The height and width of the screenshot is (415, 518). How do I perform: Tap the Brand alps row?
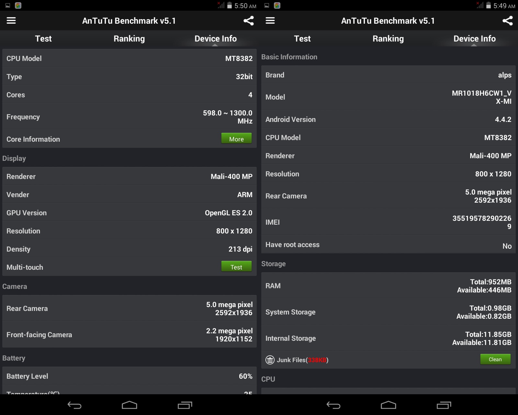pyautogui.click(x=388, y=75)
